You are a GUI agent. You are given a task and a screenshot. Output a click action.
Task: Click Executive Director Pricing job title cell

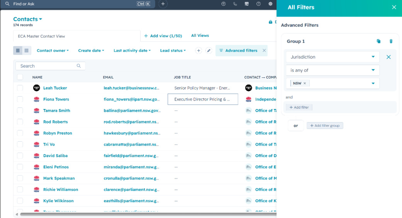pos(203,99)
